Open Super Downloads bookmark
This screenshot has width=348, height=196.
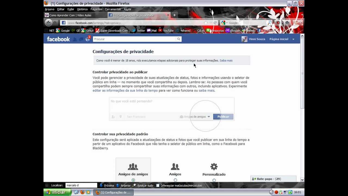tap(113, 30)
